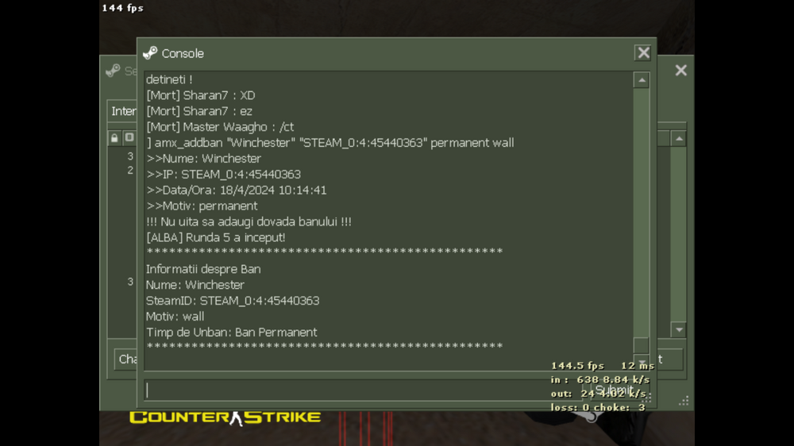Click the bot 'B' column header icon
The image size is (794, 446).
[x=129, y=138]
